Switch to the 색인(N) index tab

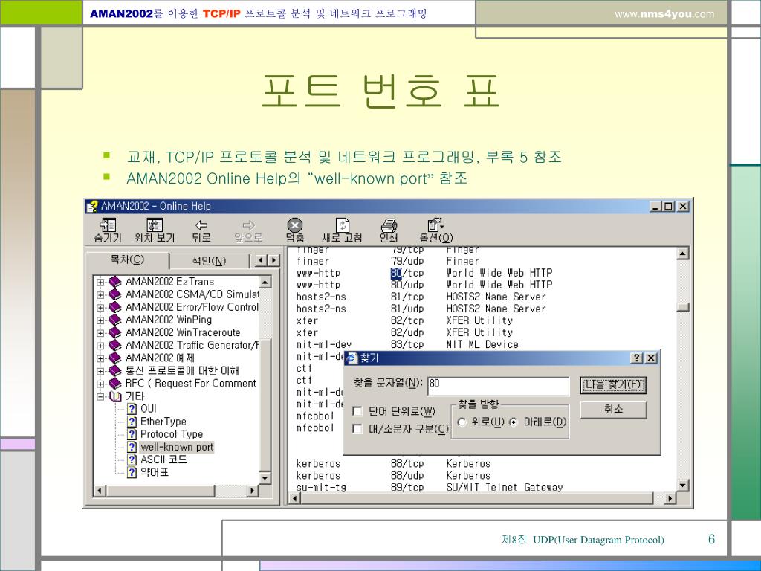(209, 261)
